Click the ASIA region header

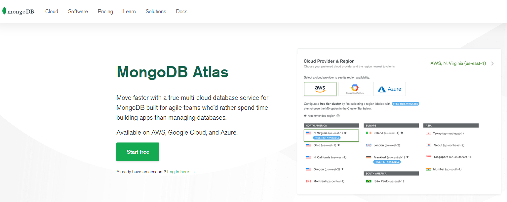(x=451, y=126)
